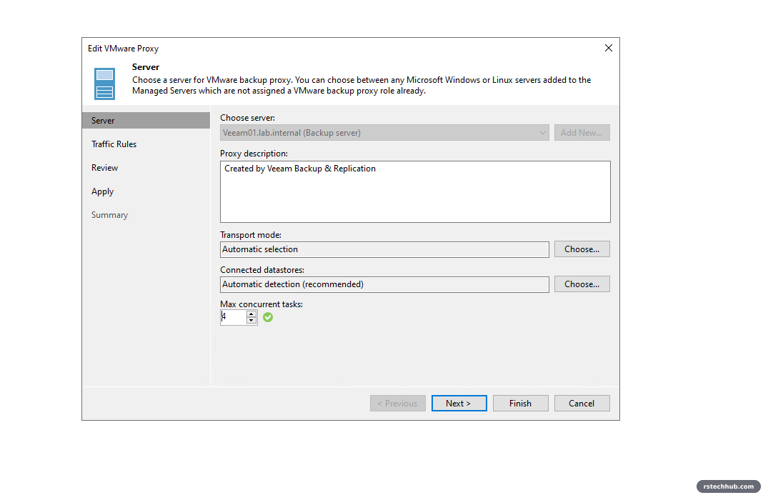Open the Review step
The height and width of the screenshot is (500, 768).
104,167
